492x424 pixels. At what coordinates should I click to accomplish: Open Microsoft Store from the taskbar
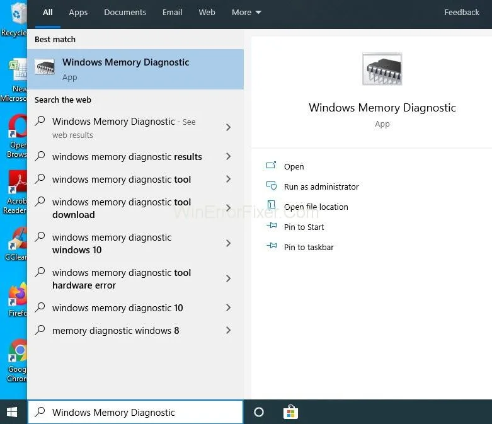tap(290, 412)
